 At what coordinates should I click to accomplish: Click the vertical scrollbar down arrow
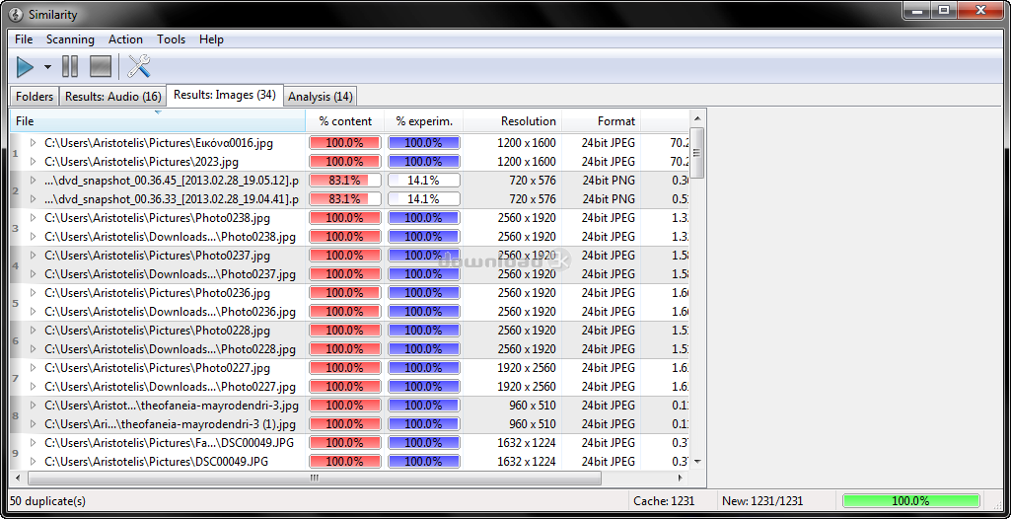(697, 461)
